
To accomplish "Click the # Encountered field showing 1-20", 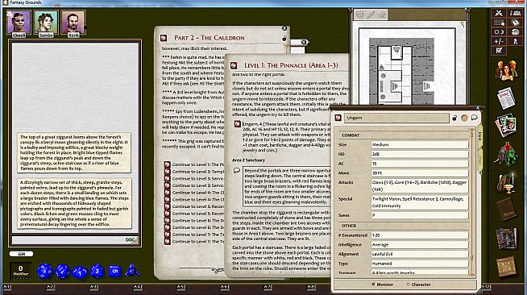I will [420, 235].
